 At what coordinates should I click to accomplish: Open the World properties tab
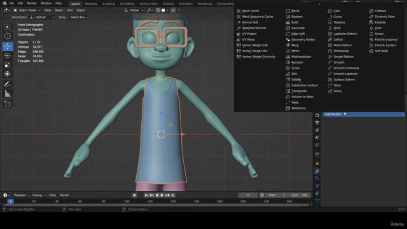pyautogui.click(x=317, y=145)
